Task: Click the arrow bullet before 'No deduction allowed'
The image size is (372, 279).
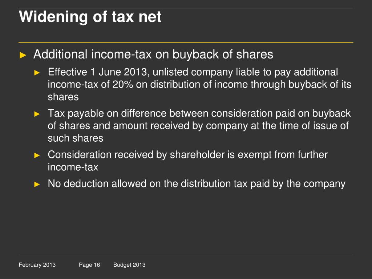Action: (x=37, y=184)
